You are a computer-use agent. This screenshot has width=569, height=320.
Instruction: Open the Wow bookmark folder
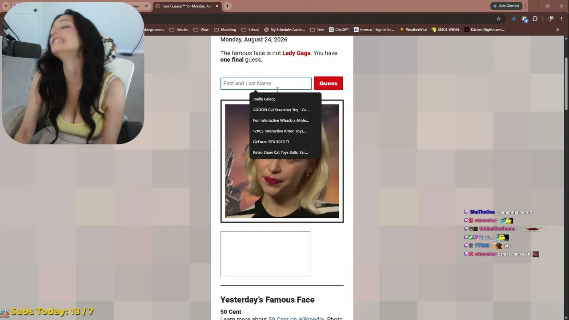tap(201, 30)
